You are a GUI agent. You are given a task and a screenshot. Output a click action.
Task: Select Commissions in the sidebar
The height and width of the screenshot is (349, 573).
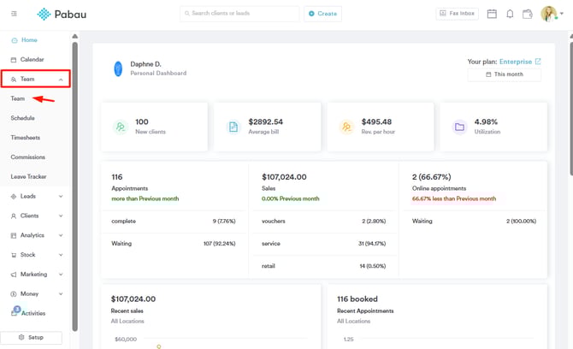pyautogui.click(x=28, y=157)
